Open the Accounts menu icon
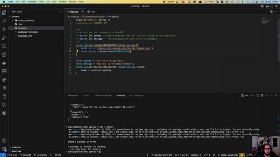The height and width of the screenshot is (157, 280). (4, 140)
